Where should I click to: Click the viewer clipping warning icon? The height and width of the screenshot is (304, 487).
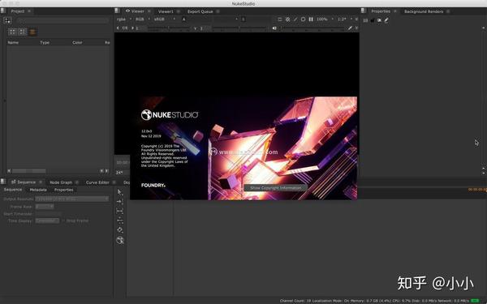(x=287, y=19)
